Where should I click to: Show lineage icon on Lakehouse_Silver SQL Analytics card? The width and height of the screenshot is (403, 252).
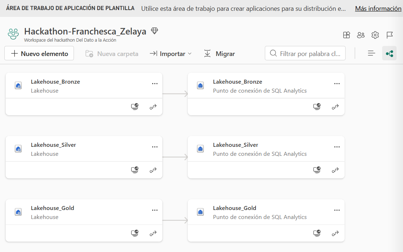[335, 170]
